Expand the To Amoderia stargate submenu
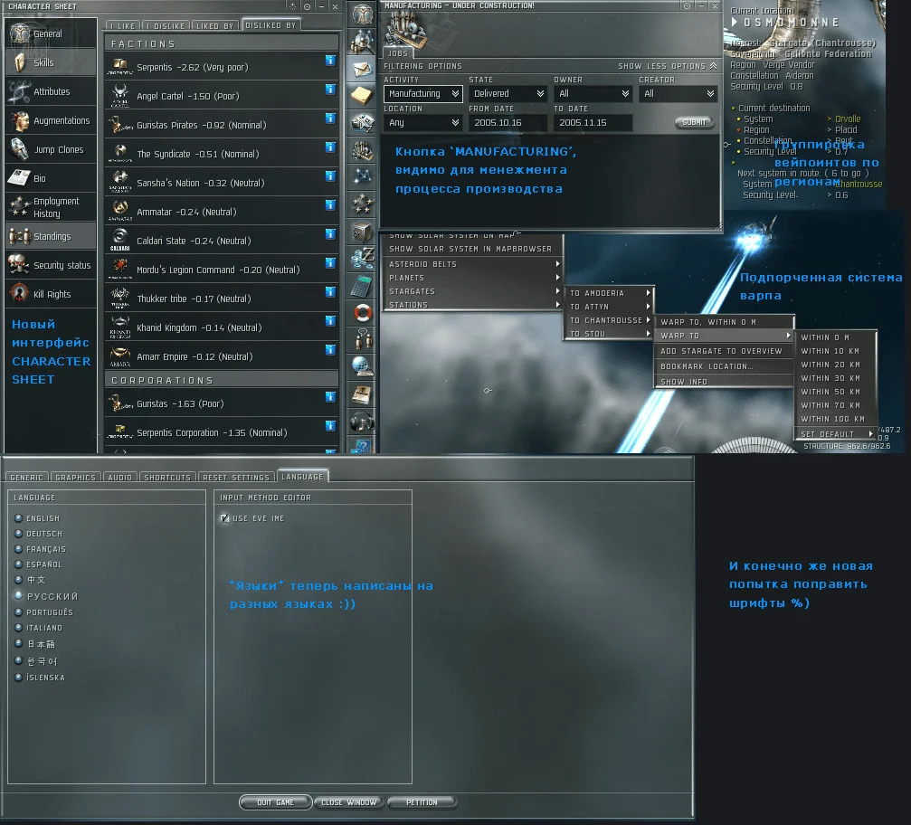Screen dimensions: 911x825 click(609, 293)
